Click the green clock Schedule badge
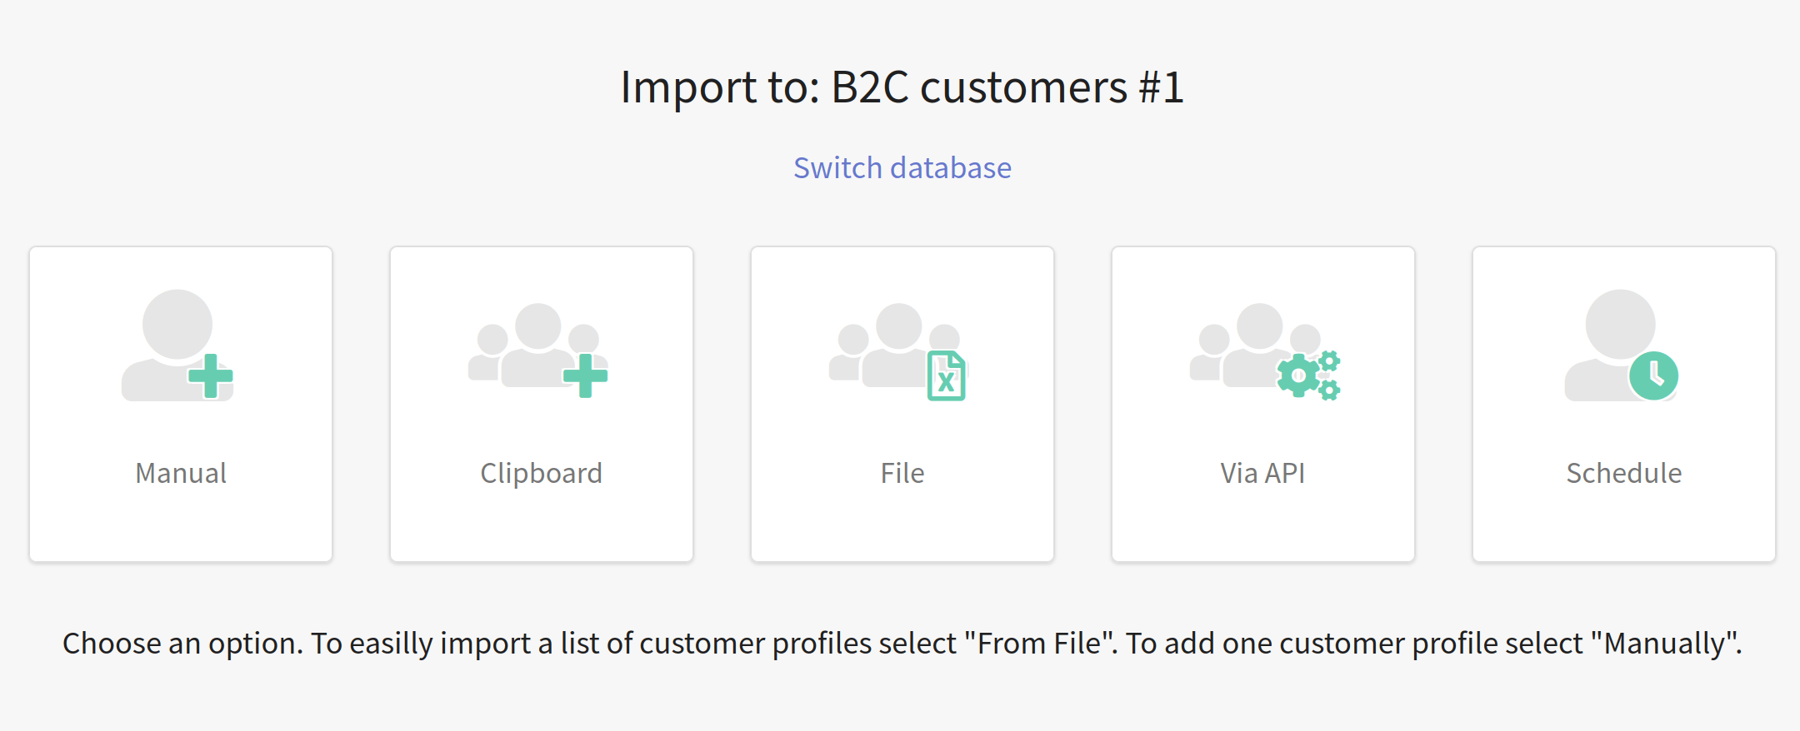Screen dimensions: 1800x731 pyautogui.click(x=1654, y=375)
